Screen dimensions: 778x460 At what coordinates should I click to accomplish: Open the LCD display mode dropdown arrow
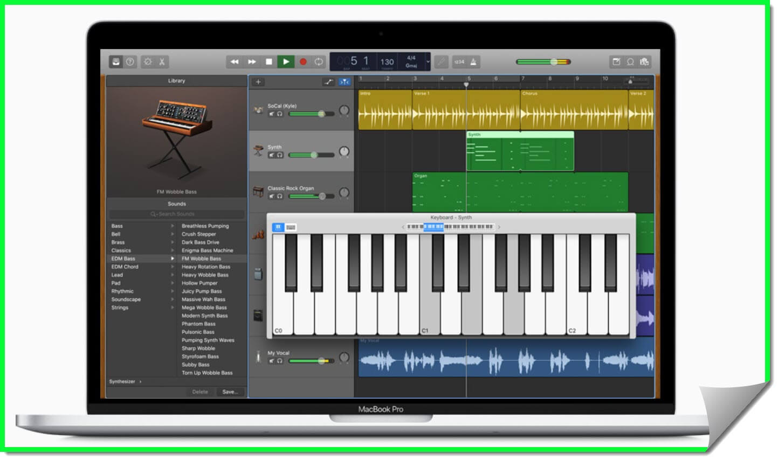tap(428, 62)
